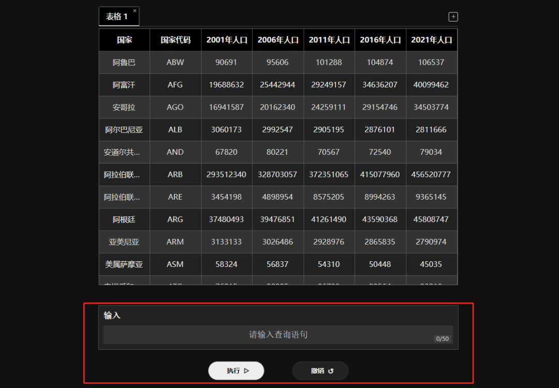Select the 国家代码 column header

[175, 40]
